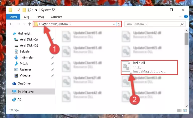Click the search magnifier icon
The height and width of the screenshot is (118, 193).
coord(182,24)
